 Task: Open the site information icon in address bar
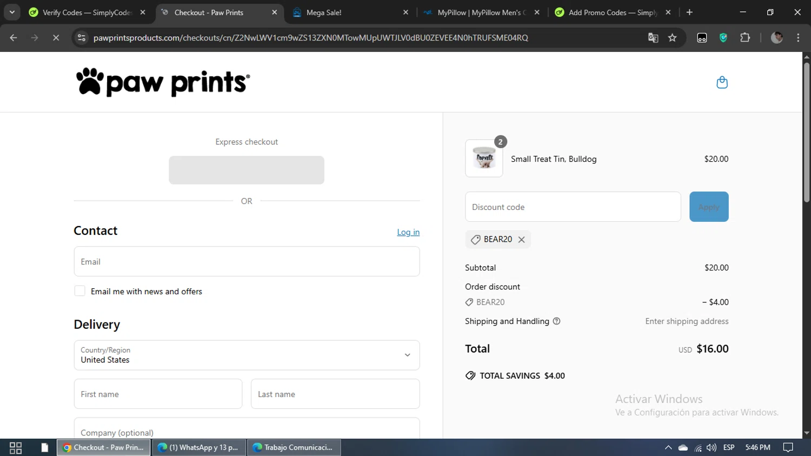(82, 37)
